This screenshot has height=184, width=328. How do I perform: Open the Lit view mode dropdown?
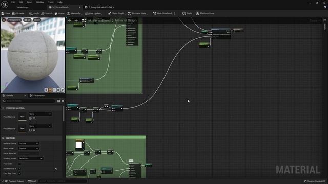coord(27,20)
